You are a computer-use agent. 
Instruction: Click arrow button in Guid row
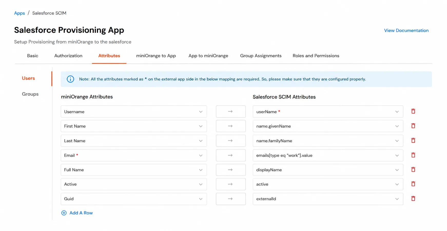pyautogui.click(x=231, y=199)
